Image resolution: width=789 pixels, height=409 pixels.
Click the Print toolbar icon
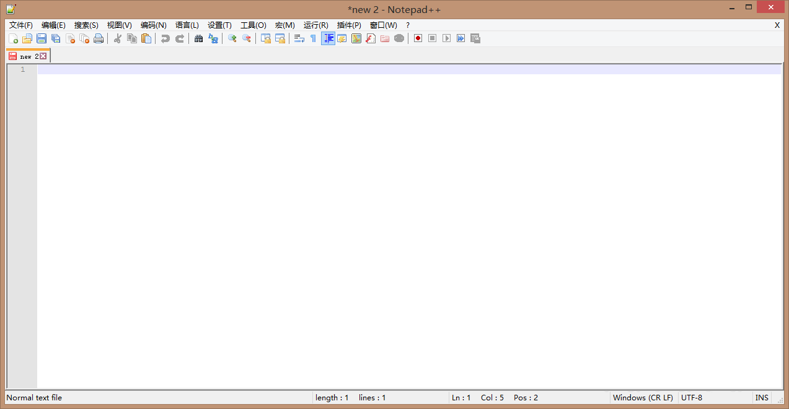99,38
